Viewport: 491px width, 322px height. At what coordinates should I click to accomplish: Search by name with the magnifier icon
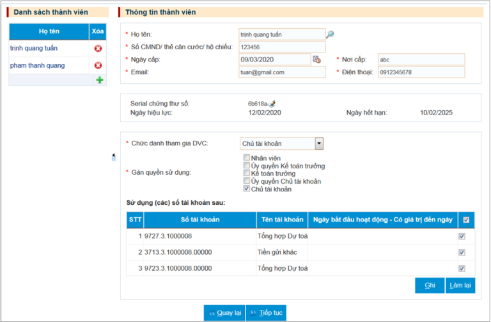point(330,35)
